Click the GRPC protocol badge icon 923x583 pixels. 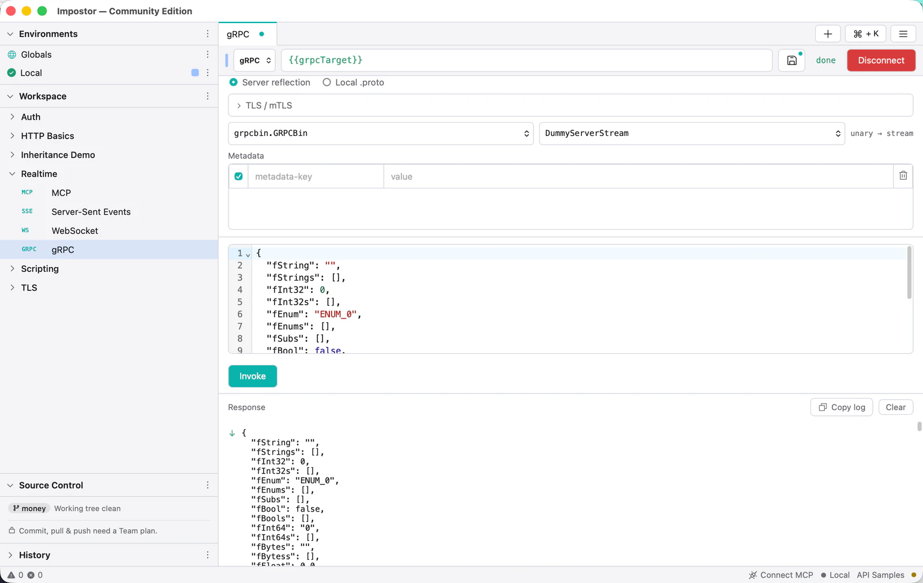(x=29, y=249)
